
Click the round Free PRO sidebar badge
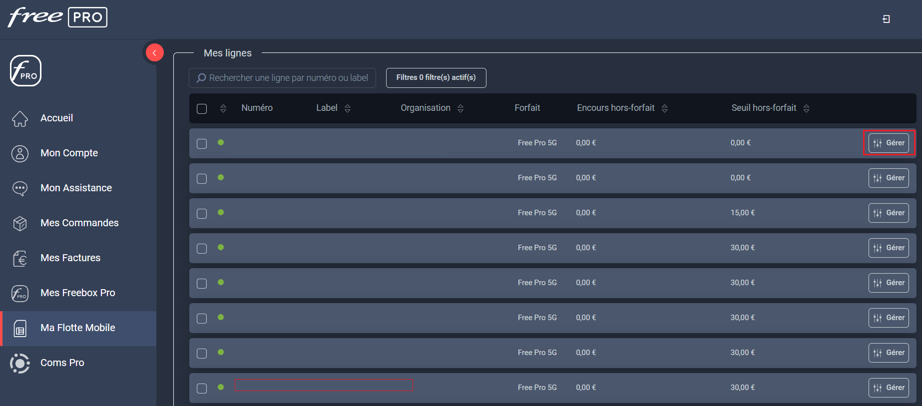coord(25,70)
